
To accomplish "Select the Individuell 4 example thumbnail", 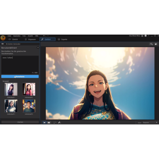I will click(x=29, y=106).
